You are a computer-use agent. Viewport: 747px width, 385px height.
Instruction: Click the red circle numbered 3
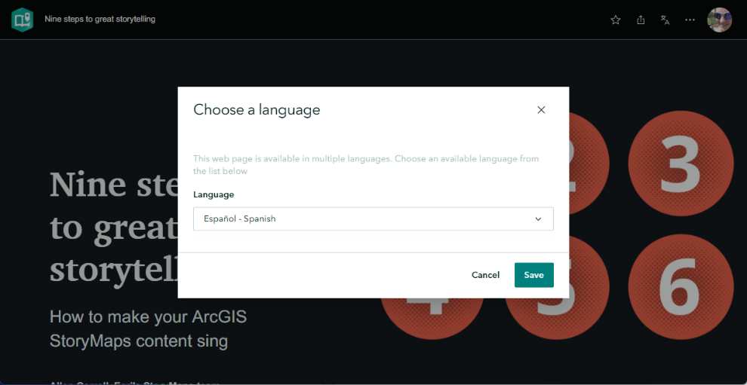(681, 163)
